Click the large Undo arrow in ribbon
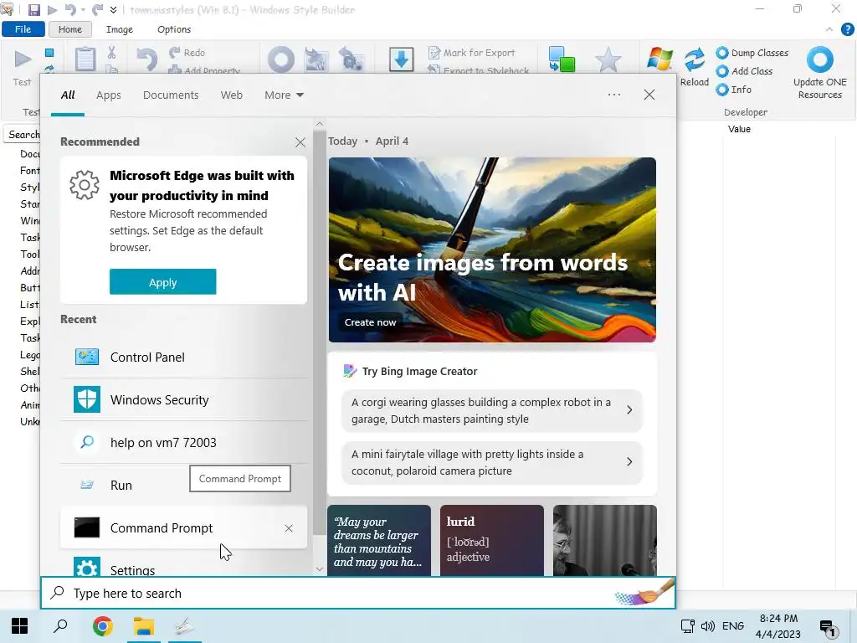Image resolution: width=857 pixels, height=643 pixels. coord(146,59)
